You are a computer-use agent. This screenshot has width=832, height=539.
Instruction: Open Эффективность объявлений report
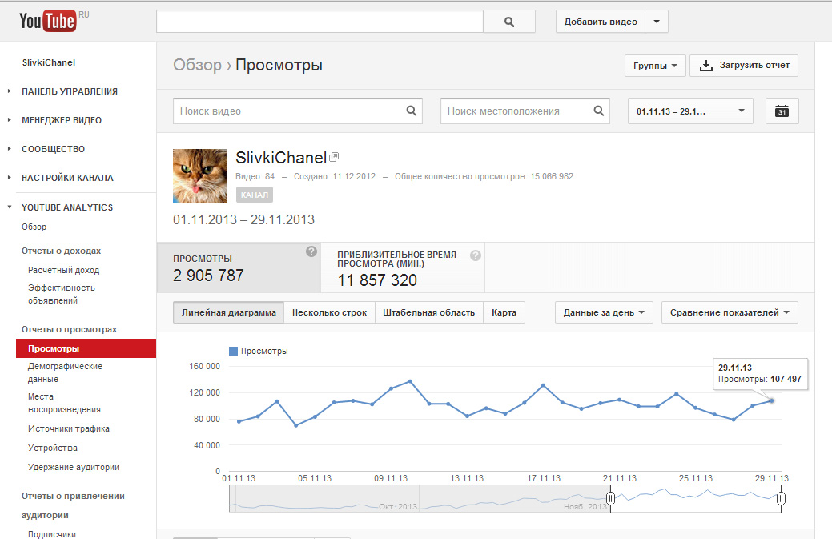62,294
